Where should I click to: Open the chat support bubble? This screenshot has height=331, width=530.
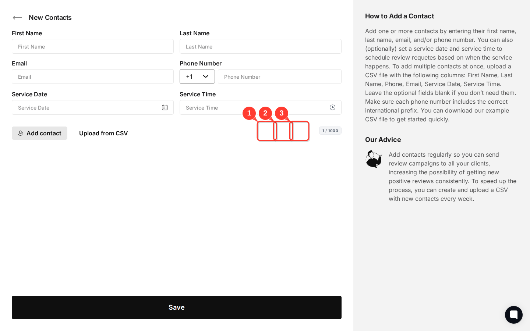[x=514, y=315]
